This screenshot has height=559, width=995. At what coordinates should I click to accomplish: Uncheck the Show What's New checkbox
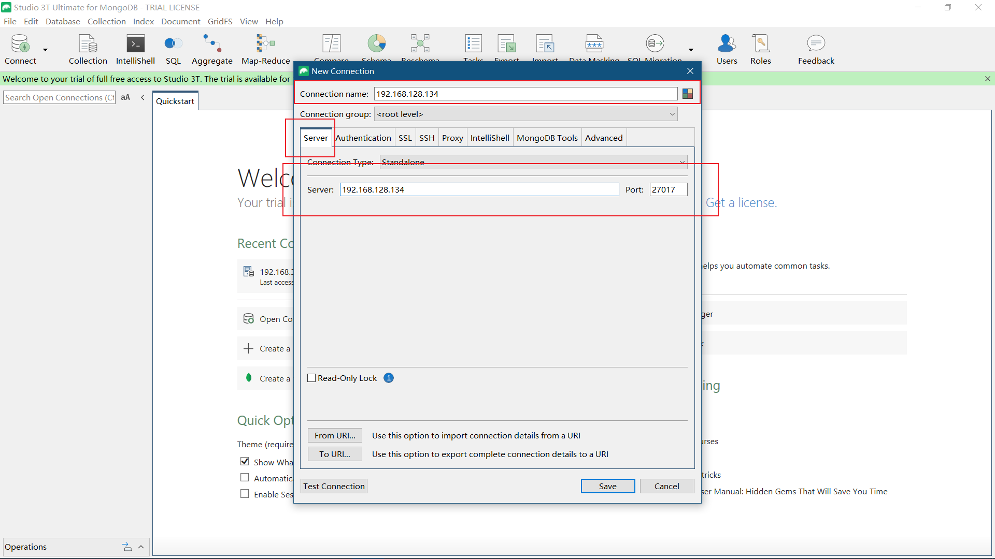pos(245,461)
